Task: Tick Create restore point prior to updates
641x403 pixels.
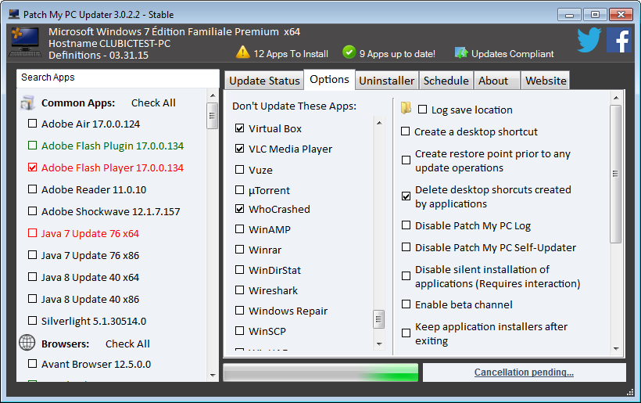Action: coord(406,160)
